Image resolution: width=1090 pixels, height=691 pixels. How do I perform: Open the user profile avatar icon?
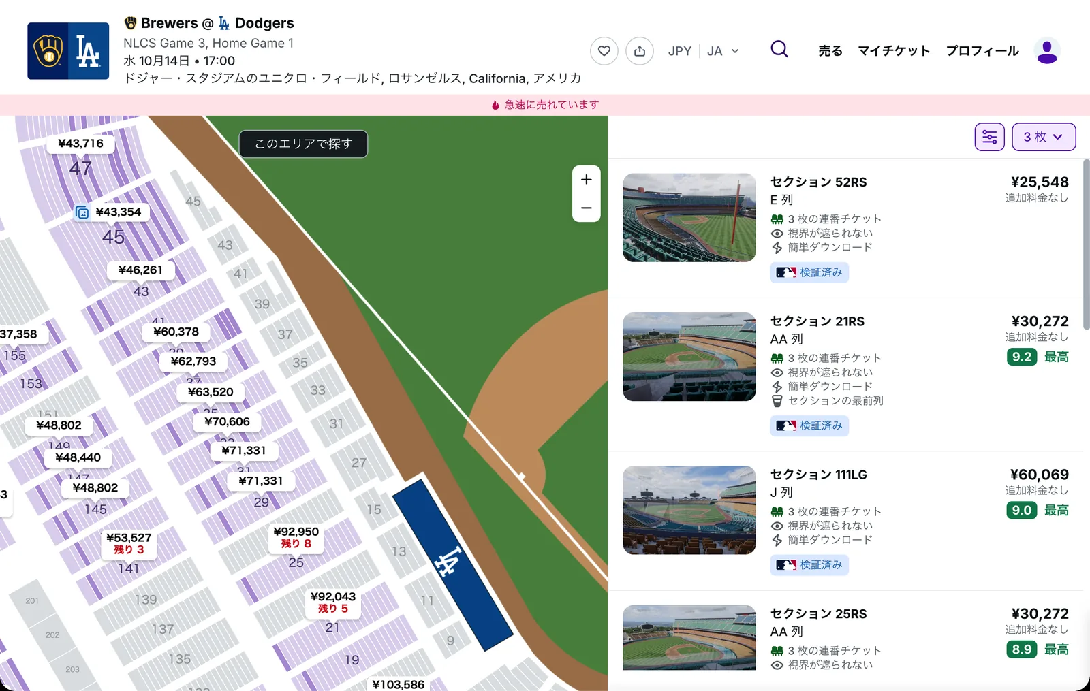pos(1047,51)
